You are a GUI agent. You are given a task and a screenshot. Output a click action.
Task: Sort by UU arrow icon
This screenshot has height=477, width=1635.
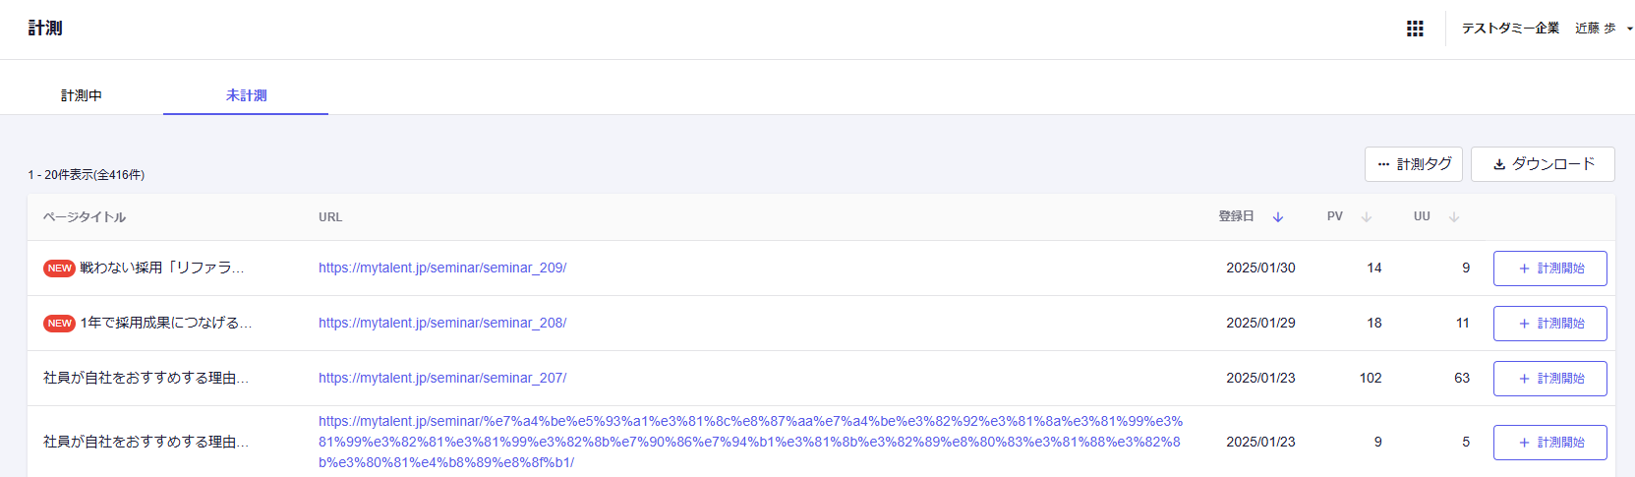click(1453, 217)
